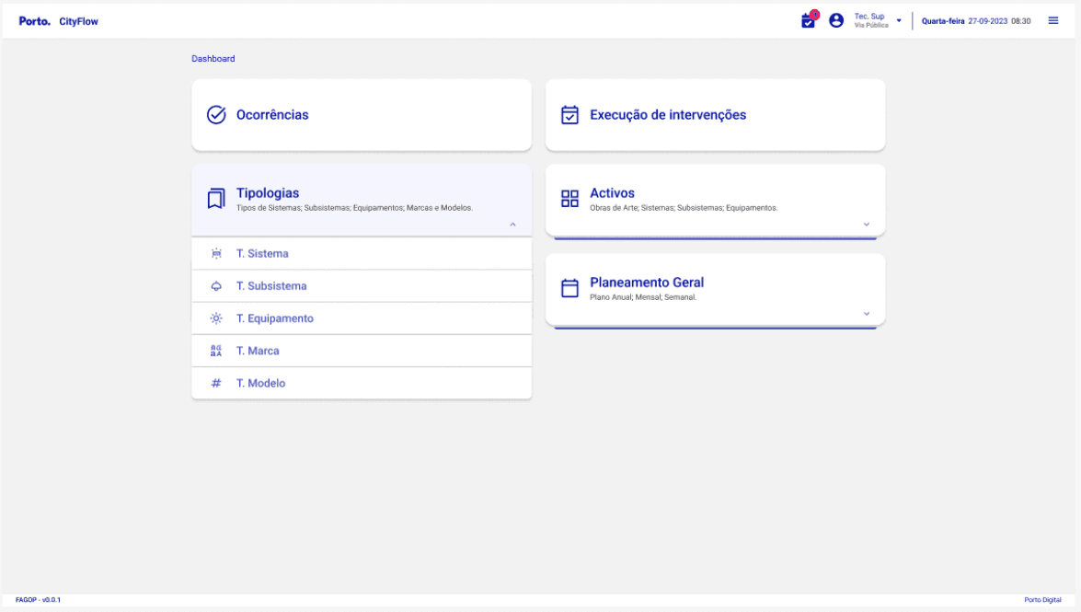Click the Activos card title
Image resolution: width=1081 pixels, height=612 pixels.
pyautogui.click(x=612, y=193)
